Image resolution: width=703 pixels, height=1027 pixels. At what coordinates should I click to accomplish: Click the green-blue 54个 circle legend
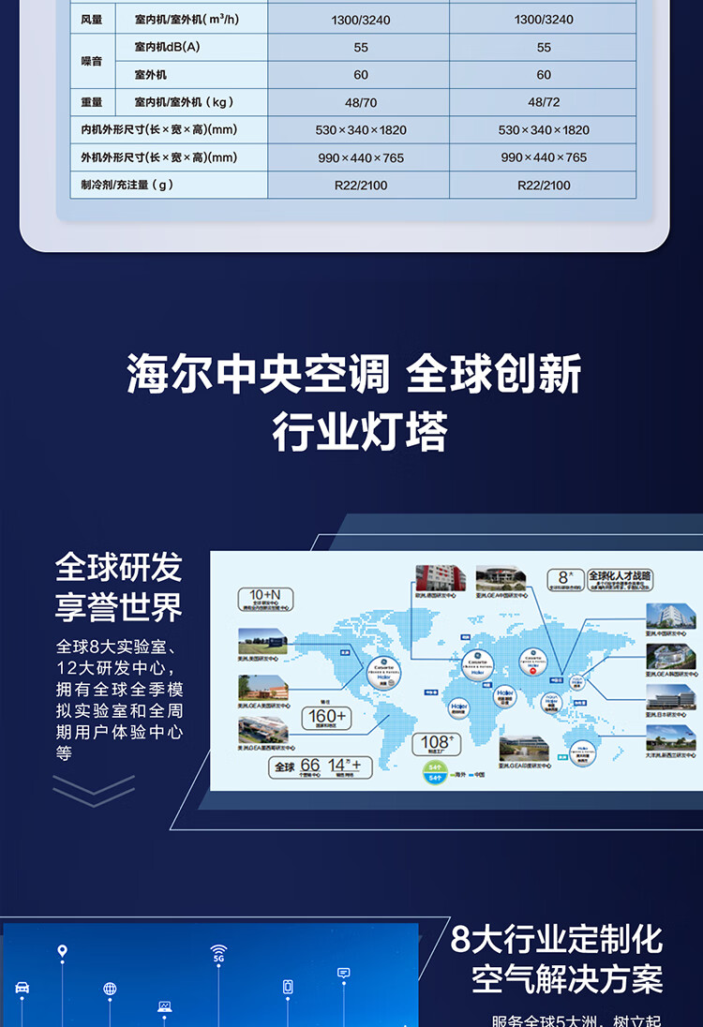click(434, 773)
